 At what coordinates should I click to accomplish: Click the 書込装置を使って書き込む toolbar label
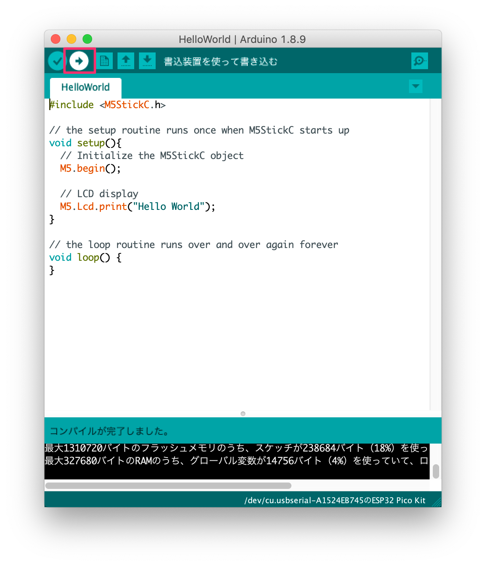221,62
